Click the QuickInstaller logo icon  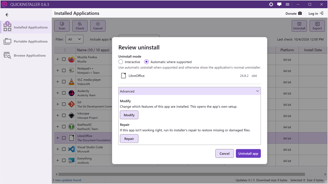[4, 4]
